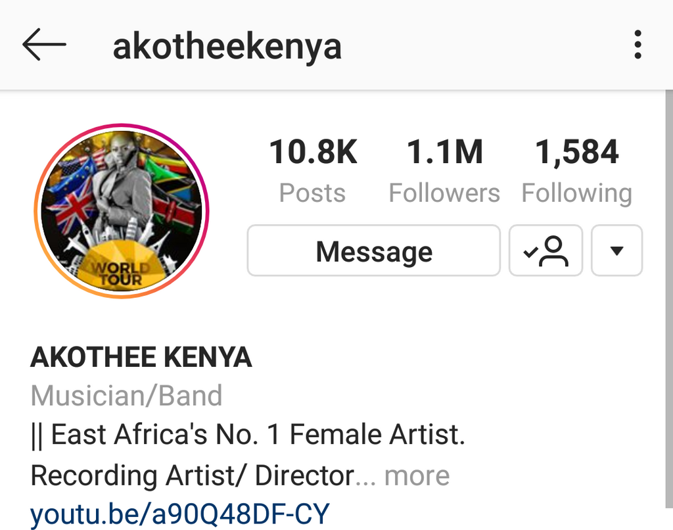
Task: Tap the AKOTHEE KENYA display name
Action: [x=141, y=357]
